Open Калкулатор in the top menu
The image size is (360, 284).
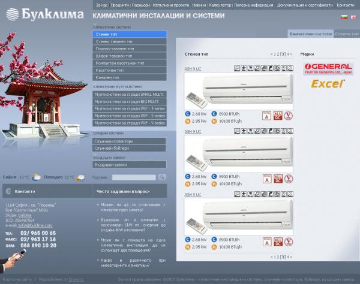click(x=220, y=5)
